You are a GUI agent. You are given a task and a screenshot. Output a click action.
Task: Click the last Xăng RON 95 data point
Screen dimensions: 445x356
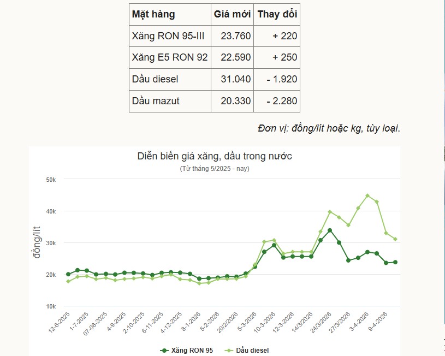click(x=395, y=262)
